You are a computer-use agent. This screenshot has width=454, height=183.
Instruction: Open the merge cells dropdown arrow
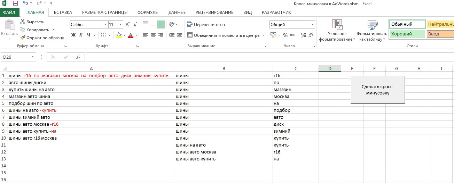tap(264, 35)
